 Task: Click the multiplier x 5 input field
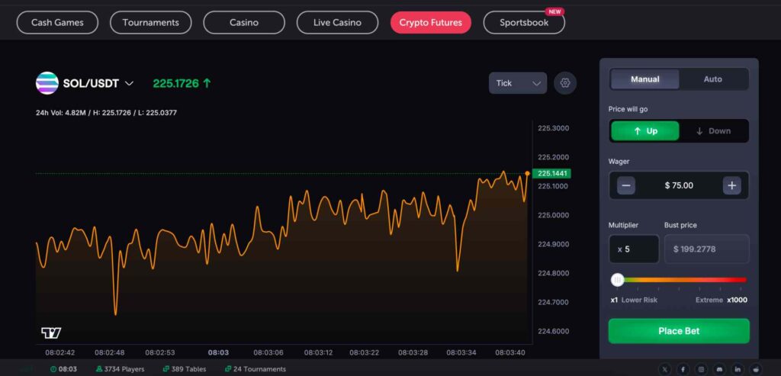(x=634, y=249)
